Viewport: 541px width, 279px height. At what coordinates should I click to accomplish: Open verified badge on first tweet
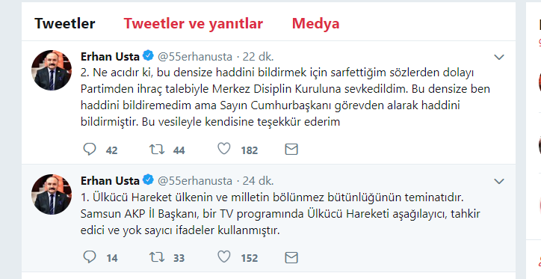pyautogui.click(x=149, y=55)
